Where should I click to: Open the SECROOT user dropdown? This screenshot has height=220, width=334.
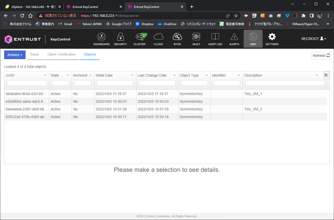314,39
